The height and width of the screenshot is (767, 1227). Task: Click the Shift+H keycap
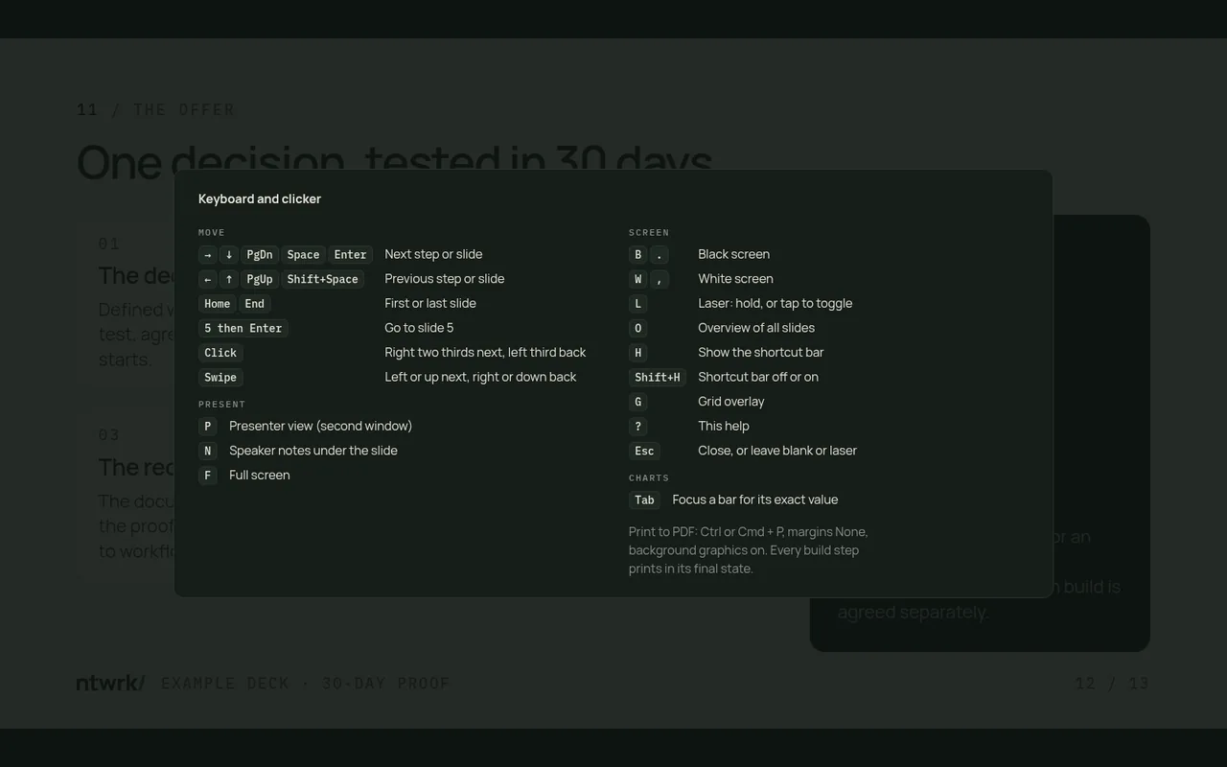coord(658,378)
